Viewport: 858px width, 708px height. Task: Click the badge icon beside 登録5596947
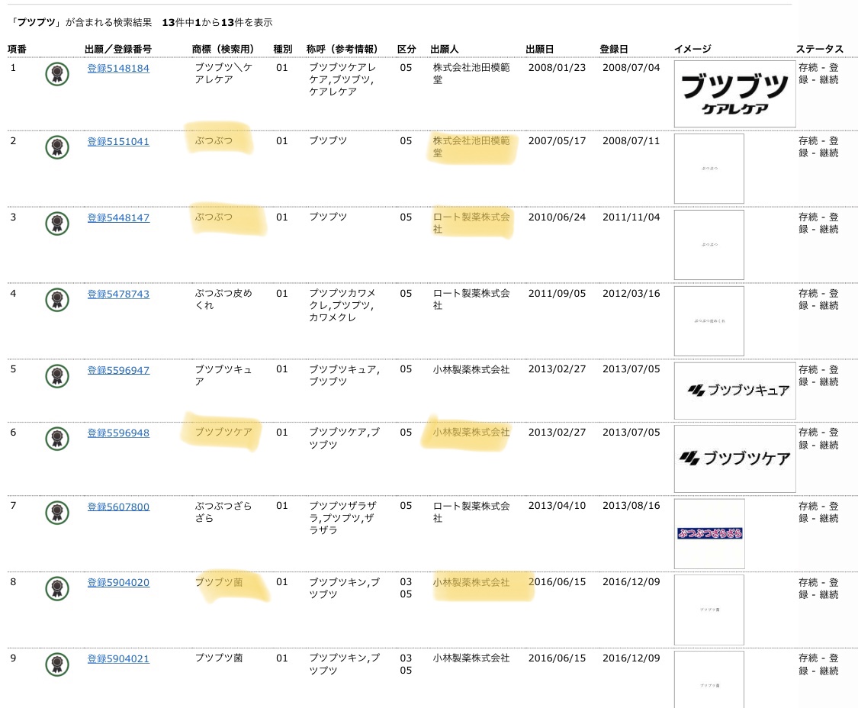57,375
